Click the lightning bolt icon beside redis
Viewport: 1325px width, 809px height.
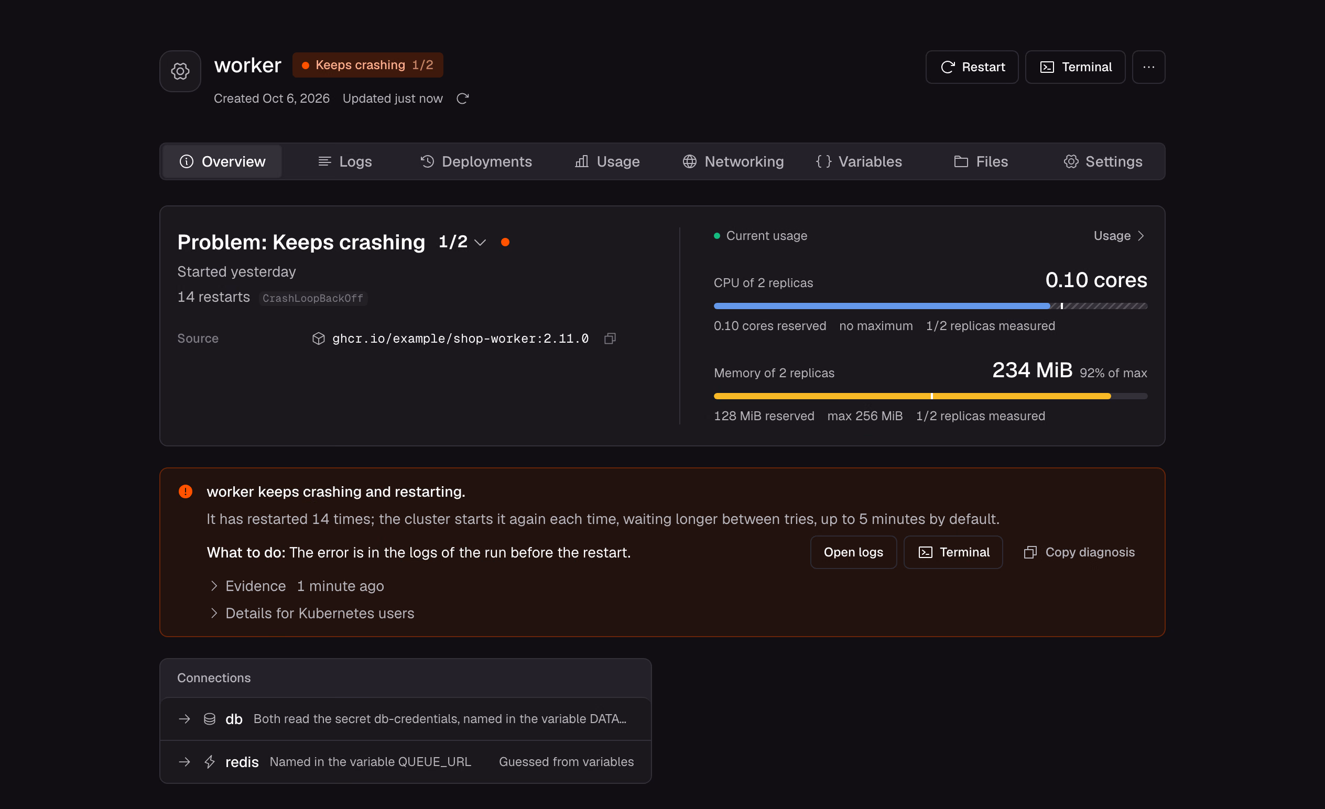click(x=210, y=762)
